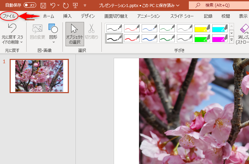Switch to the 表示 tab
This screenshot has width=249, height=164.
(x=243, y=16)
